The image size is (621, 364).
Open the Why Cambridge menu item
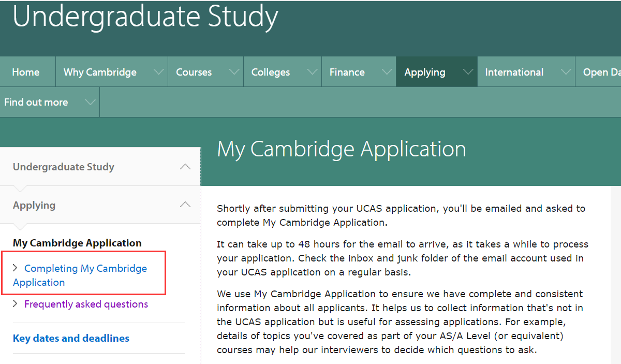tap(100, 72)
